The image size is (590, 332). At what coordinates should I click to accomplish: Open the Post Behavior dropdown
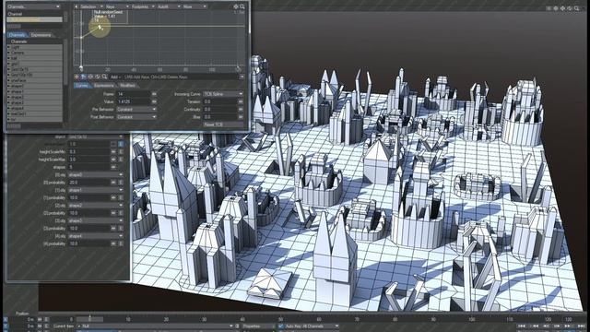136,117
